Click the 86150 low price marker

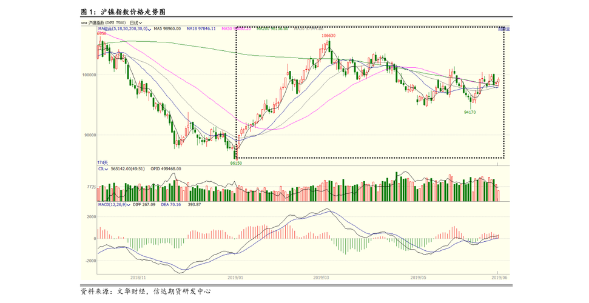[236, 163]
